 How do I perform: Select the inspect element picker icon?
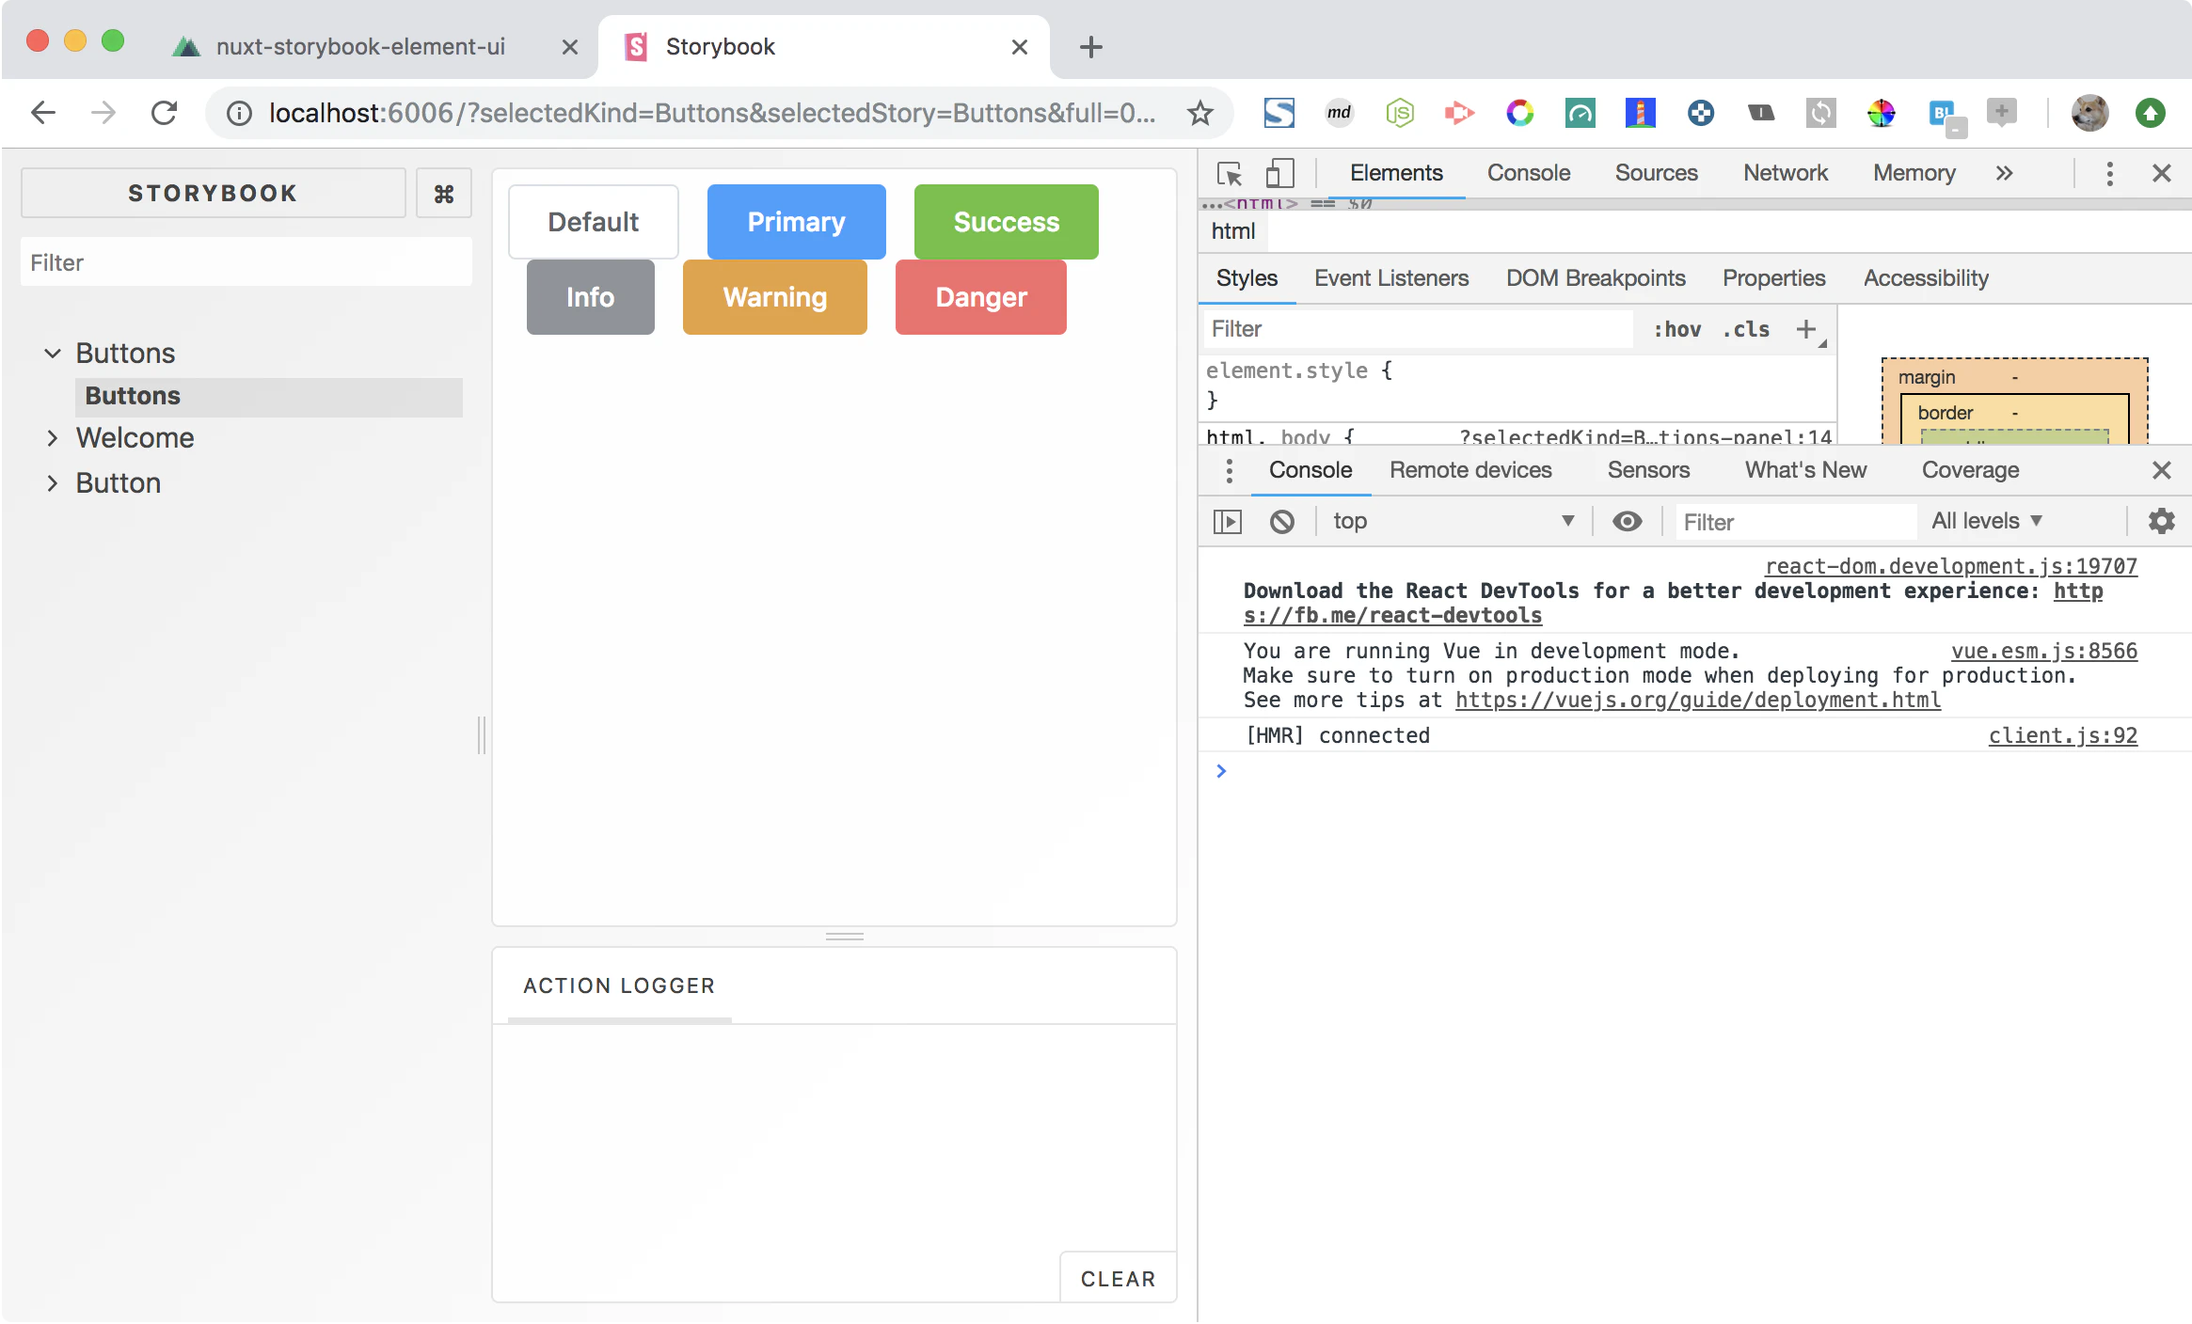[x=1230, y=174]
